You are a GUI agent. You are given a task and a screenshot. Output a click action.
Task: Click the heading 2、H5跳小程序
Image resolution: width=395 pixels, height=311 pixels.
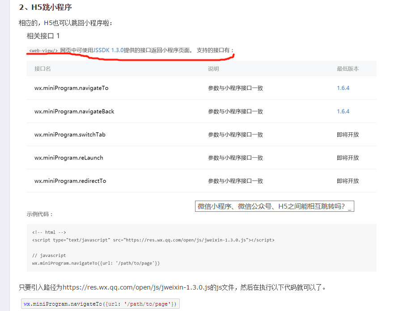point(45,7)
